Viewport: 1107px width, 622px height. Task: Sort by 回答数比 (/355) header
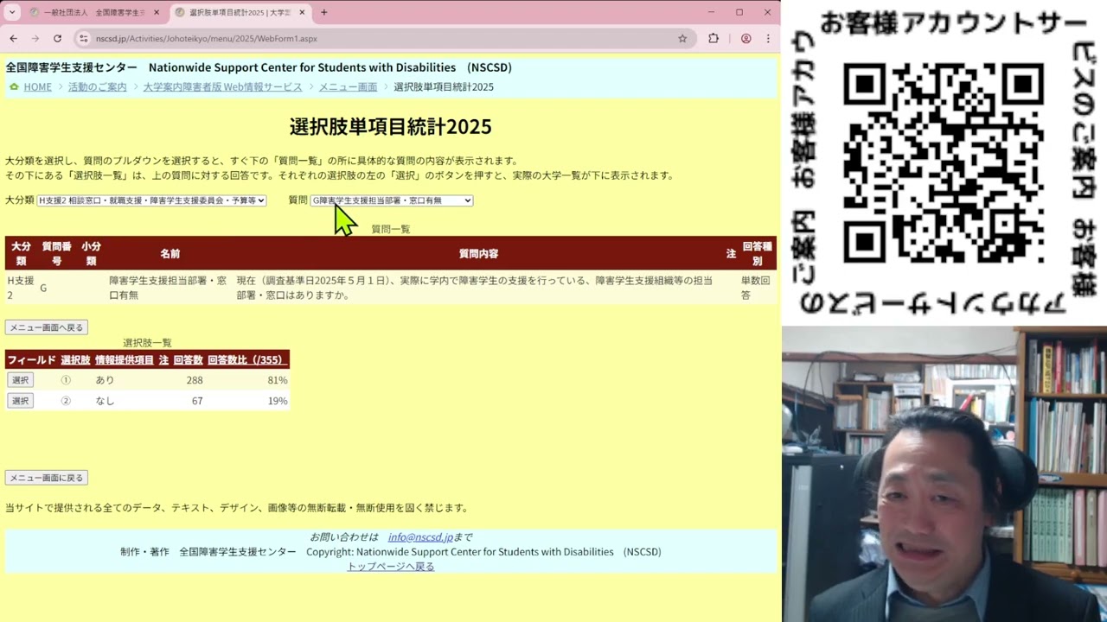click(246, 360)
